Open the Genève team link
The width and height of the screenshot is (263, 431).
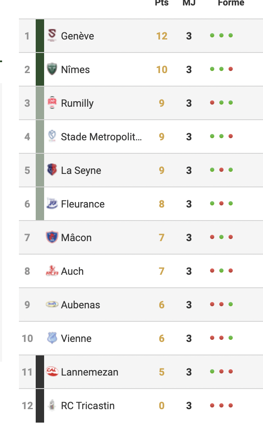click(x=77, y=36)
